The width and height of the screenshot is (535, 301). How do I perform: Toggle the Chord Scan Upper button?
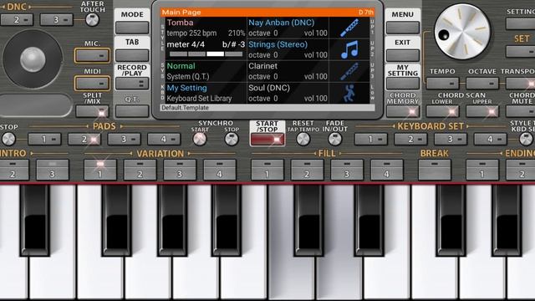[x=482, y=111]
